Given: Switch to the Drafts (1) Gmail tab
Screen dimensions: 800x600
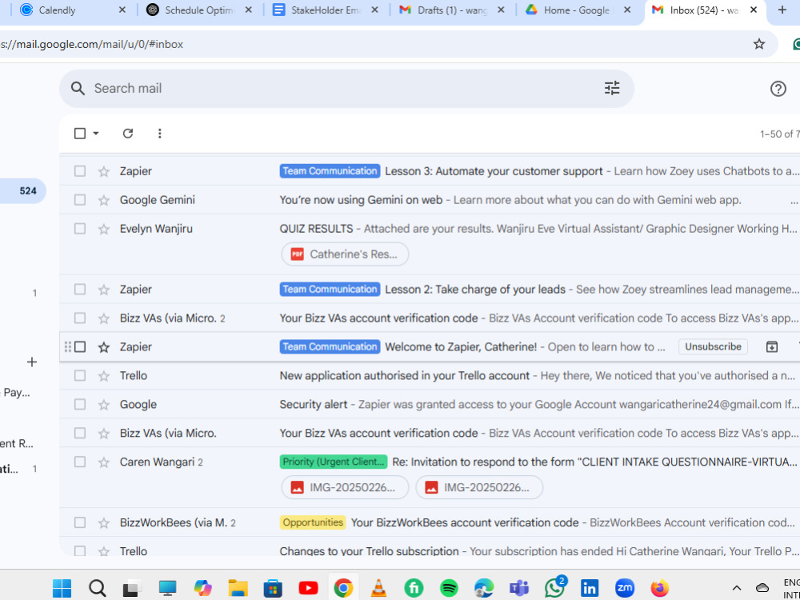Looking at the screenshot, I should [452, 10].
